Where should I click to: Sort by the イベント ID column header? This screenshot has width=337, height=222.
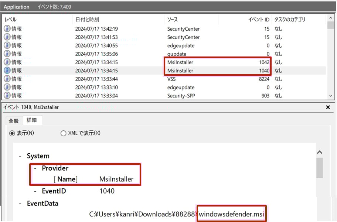[x=245, y=20]
